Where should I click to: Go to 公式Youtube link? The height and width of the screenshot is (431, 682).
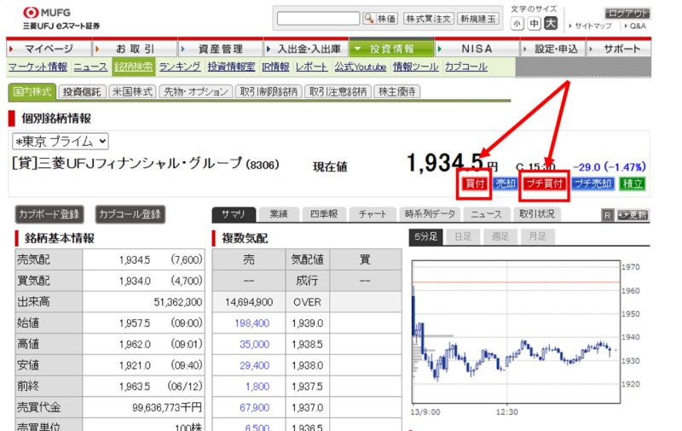pyautogui.click(x=361, y=67)
